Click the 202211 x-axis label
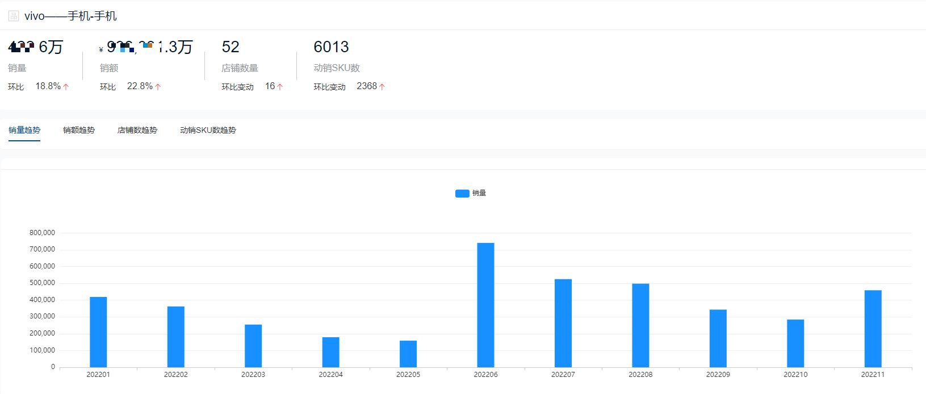 pos(873,375)
